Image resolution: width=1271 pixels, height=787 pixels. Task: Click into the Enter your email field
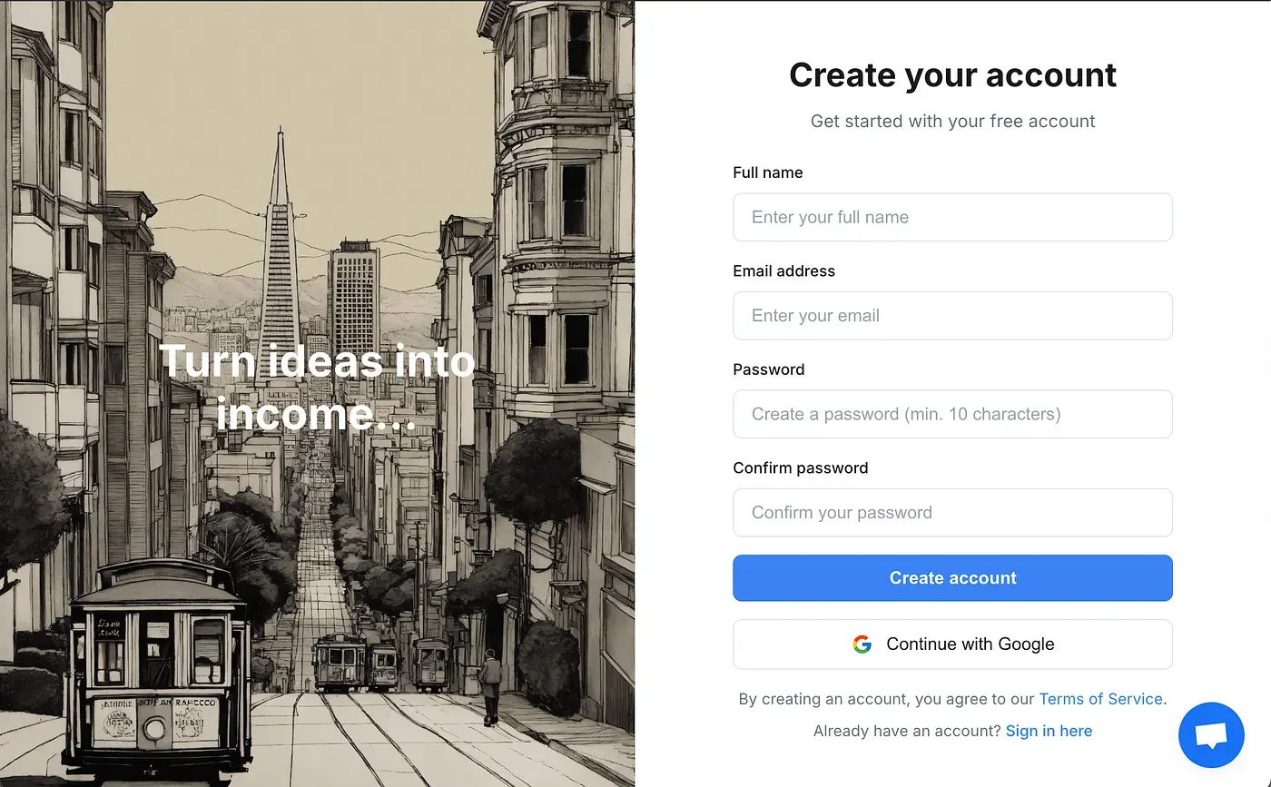(x=952, y=316)
